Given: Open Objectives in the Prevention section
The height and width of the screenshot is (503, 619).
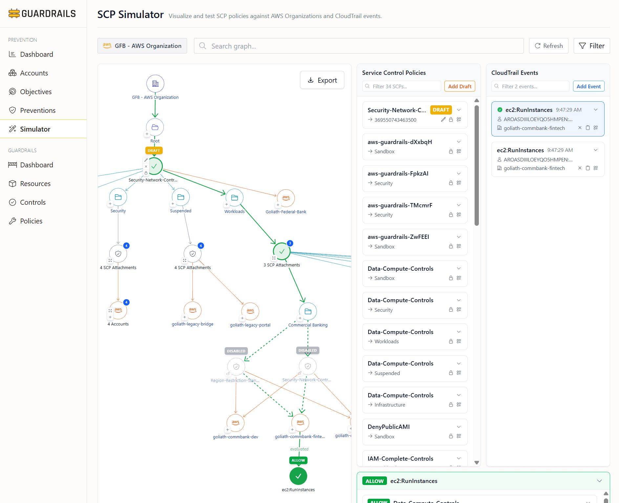Looking at the screenshot, I should click(36, 92).
